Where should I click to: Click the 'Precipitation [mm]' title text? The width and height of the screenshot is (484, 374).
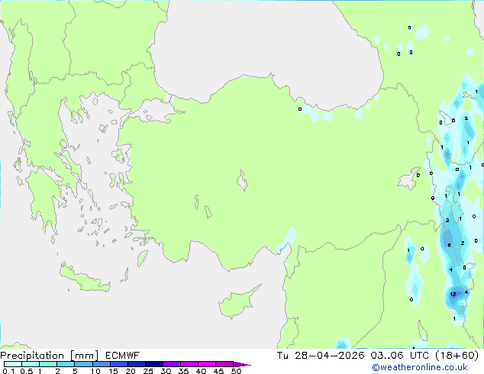(50, 356)
